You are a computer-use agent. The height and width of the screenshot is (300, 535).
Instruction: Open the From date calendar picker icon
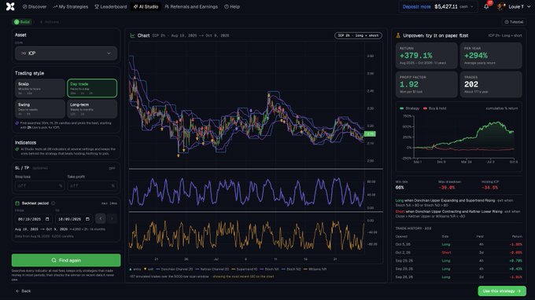(47, 219)
